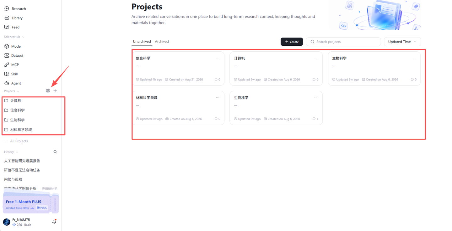
Task: Switch to the Archived tab
Action: click(162, 42)
